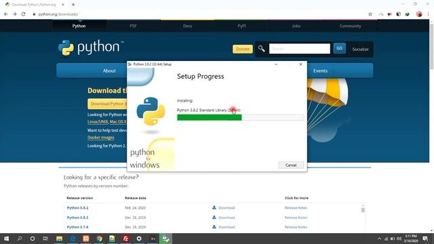Click the yellow Download Python button
This screenshot has width=434, height=244.
[107, 104]
